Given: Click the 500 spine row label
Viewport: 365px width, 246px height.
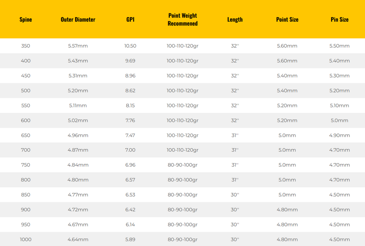Looking at the screenshot, I should coord(26,91).
